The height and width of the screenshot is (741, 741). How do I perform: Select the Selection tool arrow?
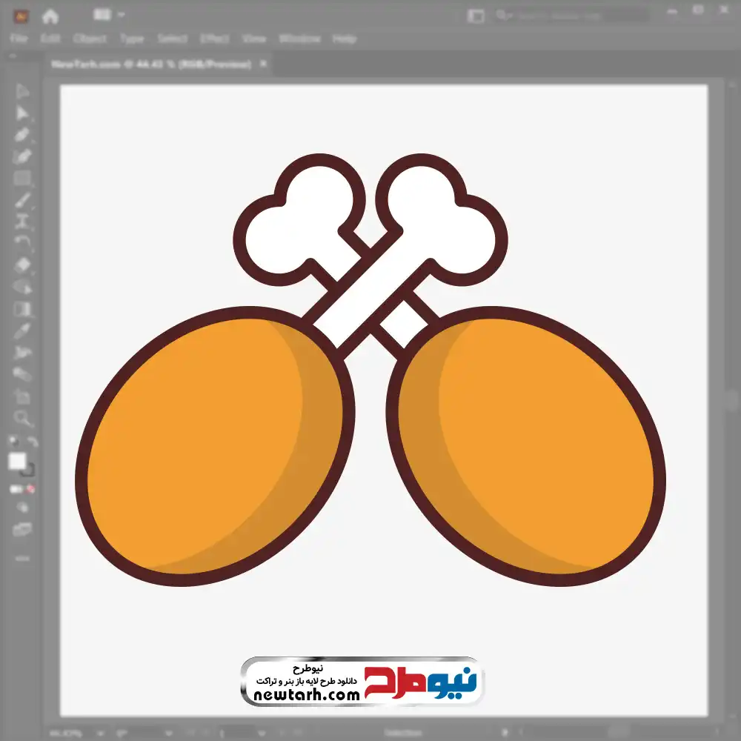click(23, 92)
